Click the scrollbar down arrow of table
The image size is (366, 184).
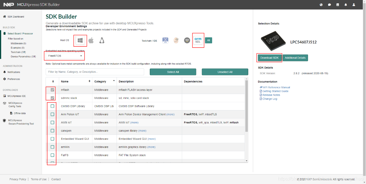247,161
